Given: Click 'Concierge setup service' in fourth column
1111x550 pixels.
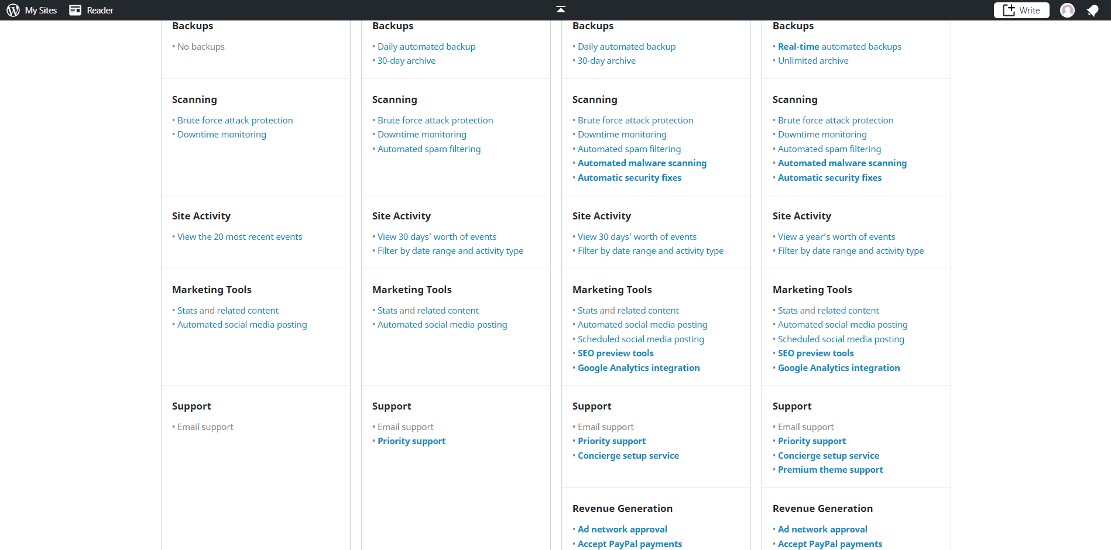Looking at the screenshot, I should coord(829,456).
